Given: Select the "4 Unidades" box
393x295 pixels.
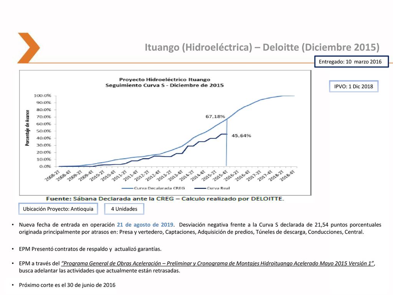Looking at the screenshot, I should pos(124,209).
